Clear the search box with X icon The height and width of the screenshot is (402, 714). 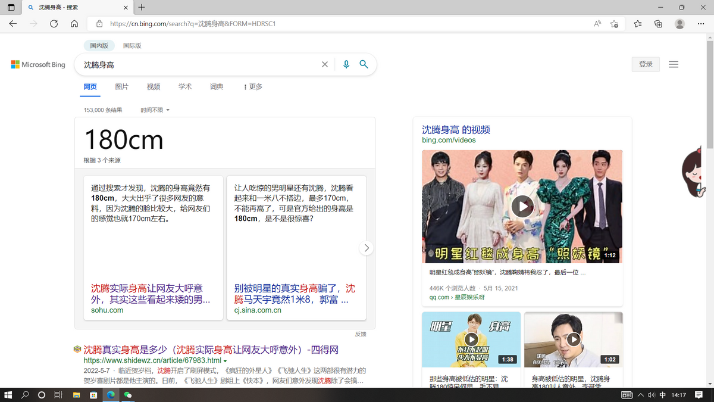click(x=325, y=64)
